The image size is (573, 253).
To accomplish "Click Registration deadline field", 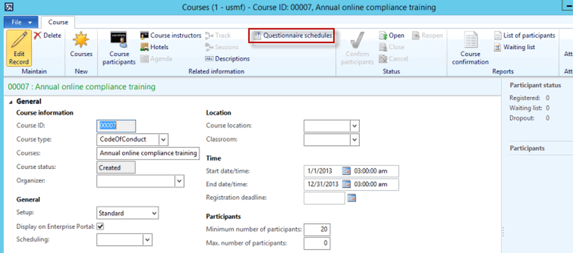I will [x=324, y=198].
